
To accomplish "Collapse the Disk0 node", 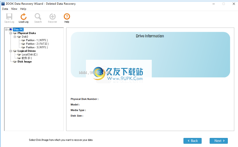I will coord(15,37).
